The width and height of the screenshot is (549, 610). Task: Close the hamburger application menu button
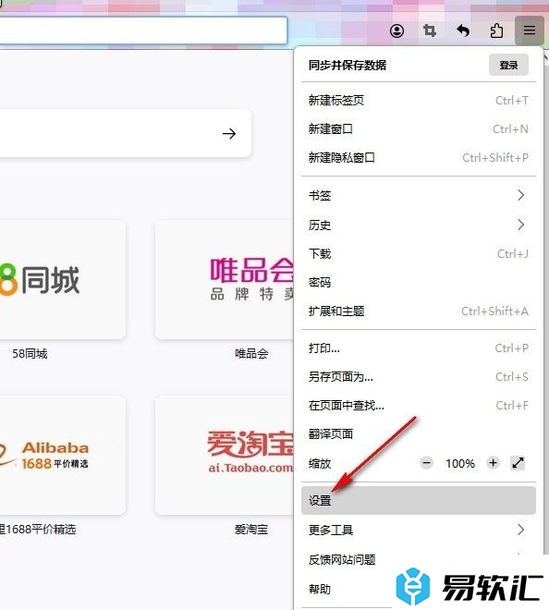pos(530,30)
